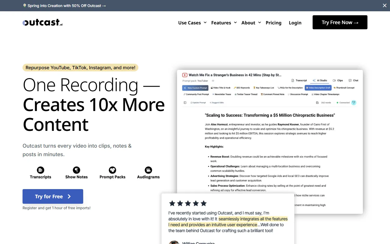This screenshot has width=390, height=244.
Task: Toggle the prompt pack visibility eye
Action: click(x=213, y=81)
